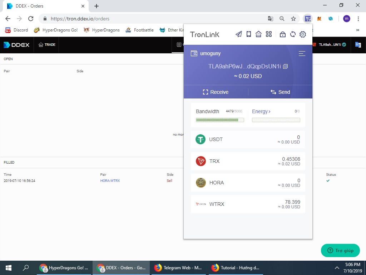Click the zoom magnifier icon in address bar
366x275 pixels.
(282, 19)
